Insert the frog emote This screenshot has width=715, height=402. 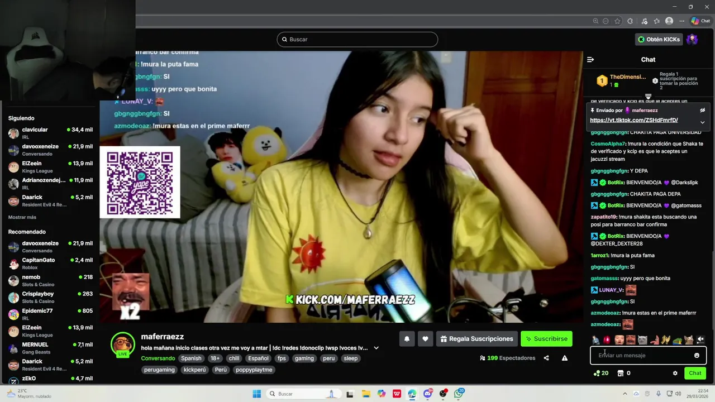tap(678, 340)
